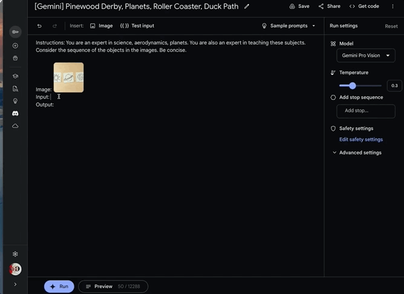This screenshot has height=294, width=404.
Task: Open the Gemini Pro Vision model dropdown
Action: (365, 56)
